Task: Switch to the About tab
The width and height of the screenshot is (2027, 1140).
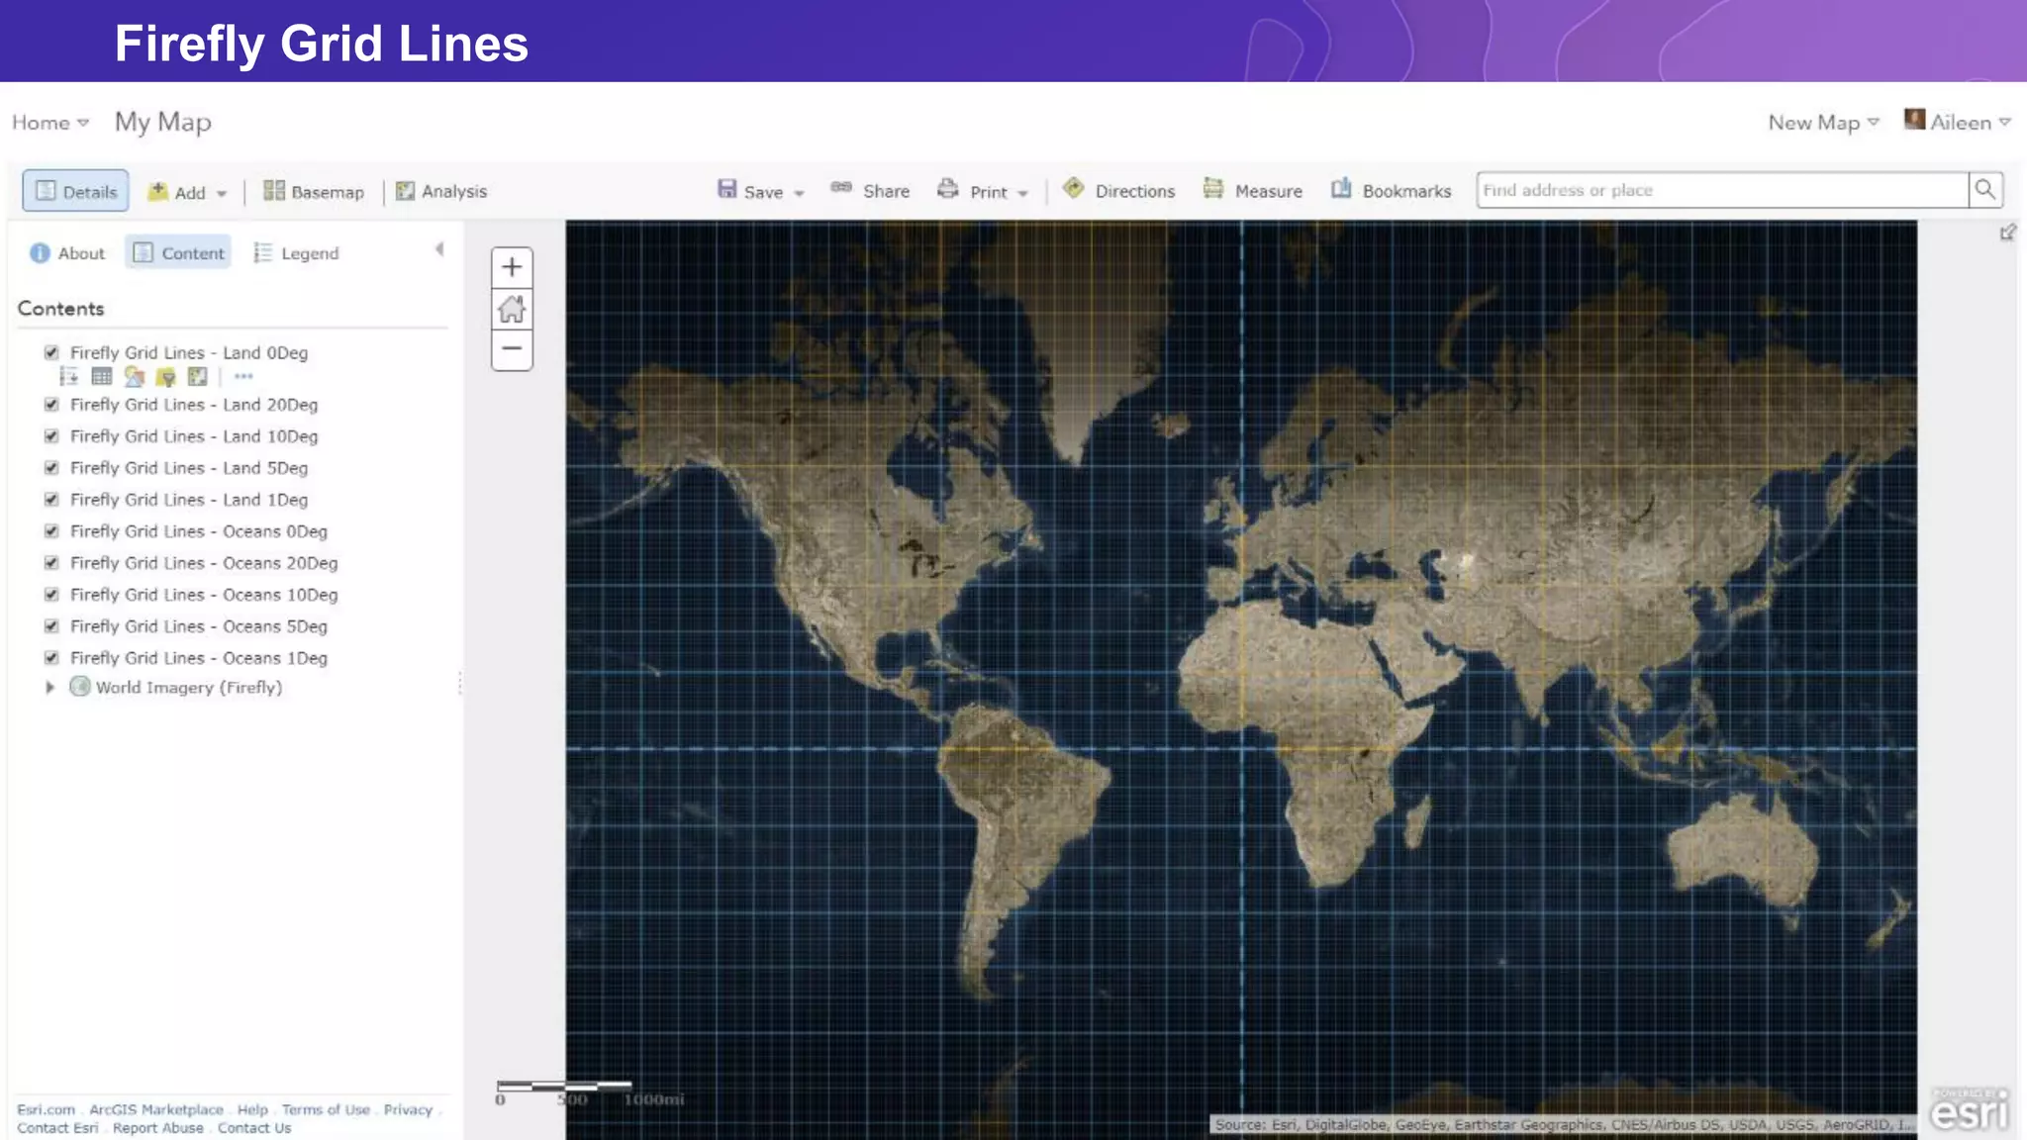Action: (x=67, y=253)
